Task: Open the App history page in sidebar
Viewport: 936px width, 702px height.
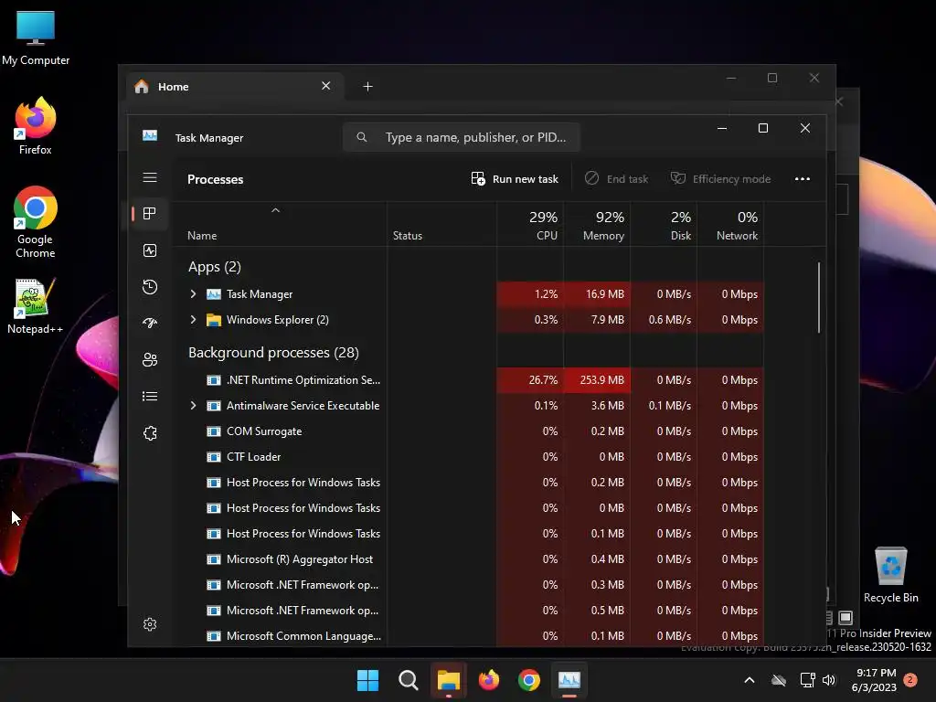Action: point(150,287)
